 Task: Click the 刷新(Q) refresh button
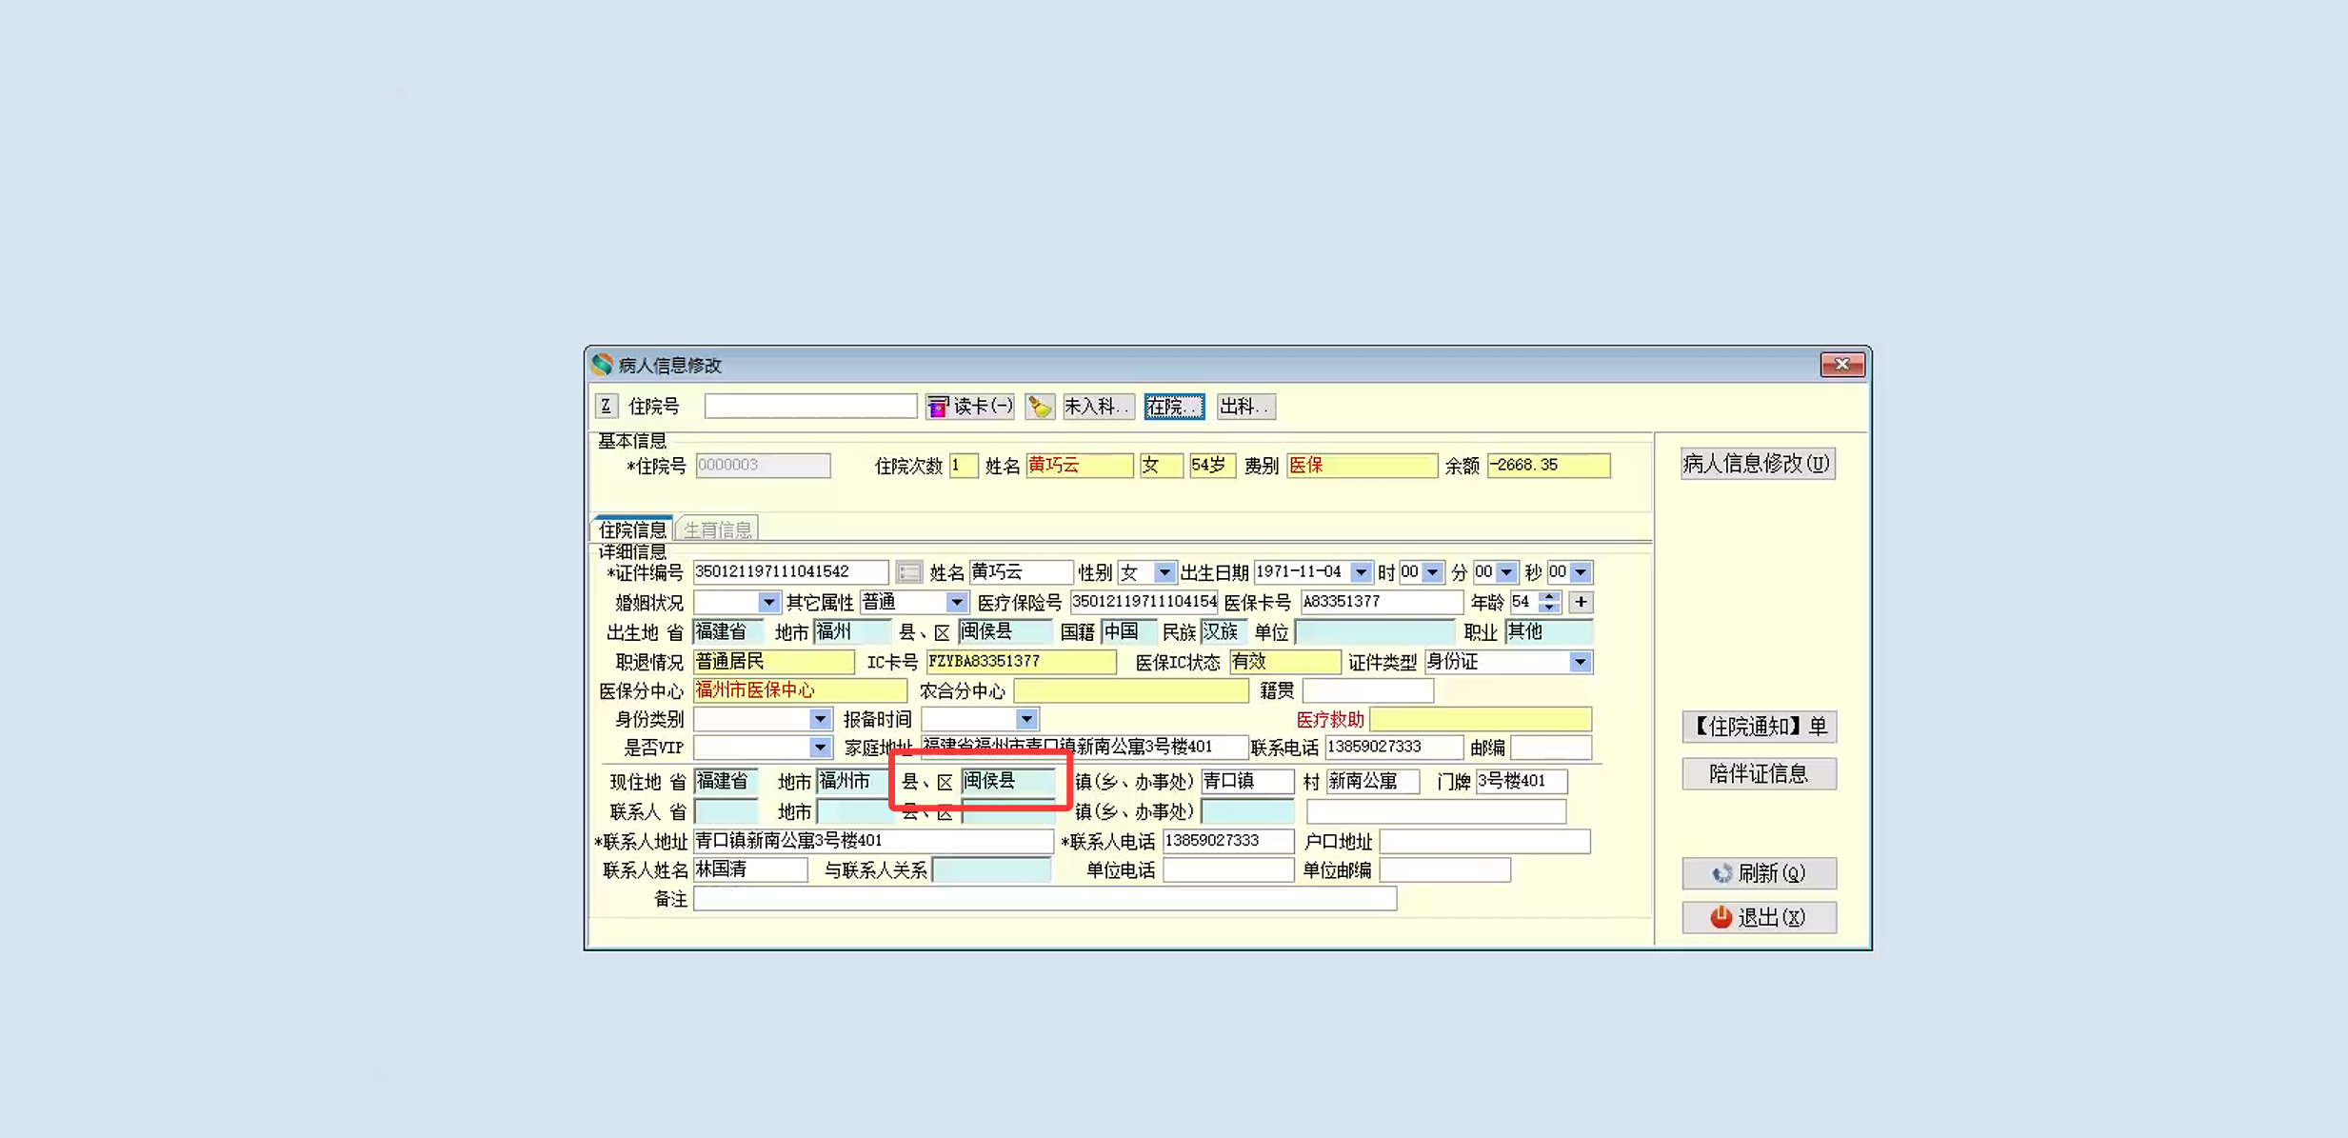pos(1758,873)
